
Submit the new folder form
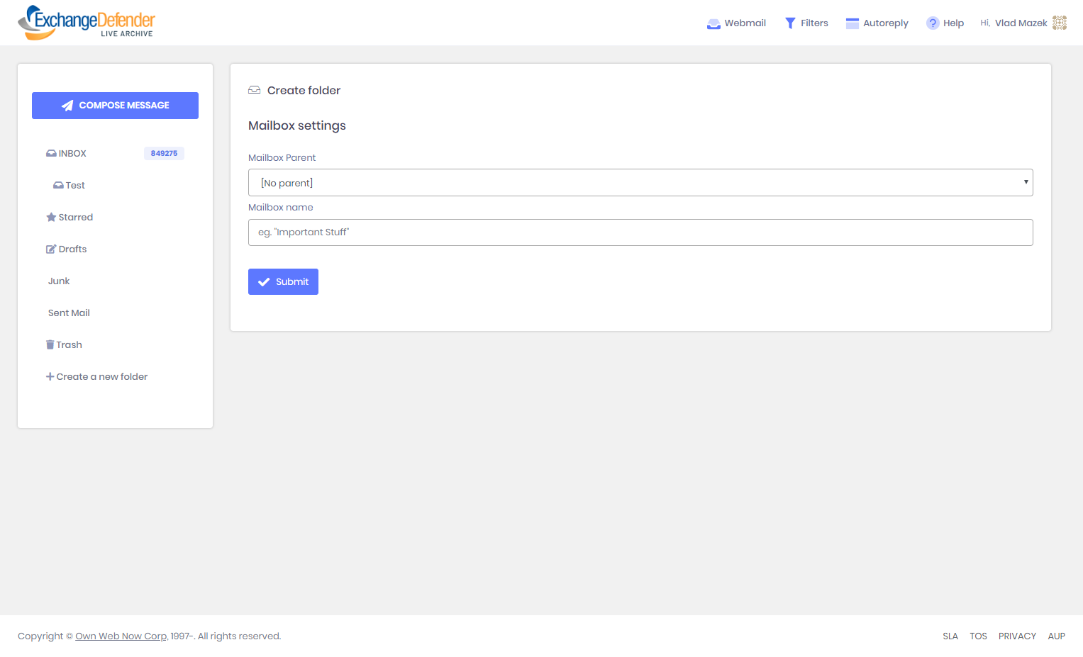[283, 282]
